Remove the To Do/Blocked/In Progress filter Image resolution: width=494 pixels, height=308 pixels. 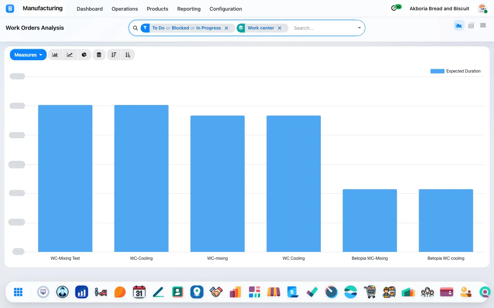pos(226,28)
